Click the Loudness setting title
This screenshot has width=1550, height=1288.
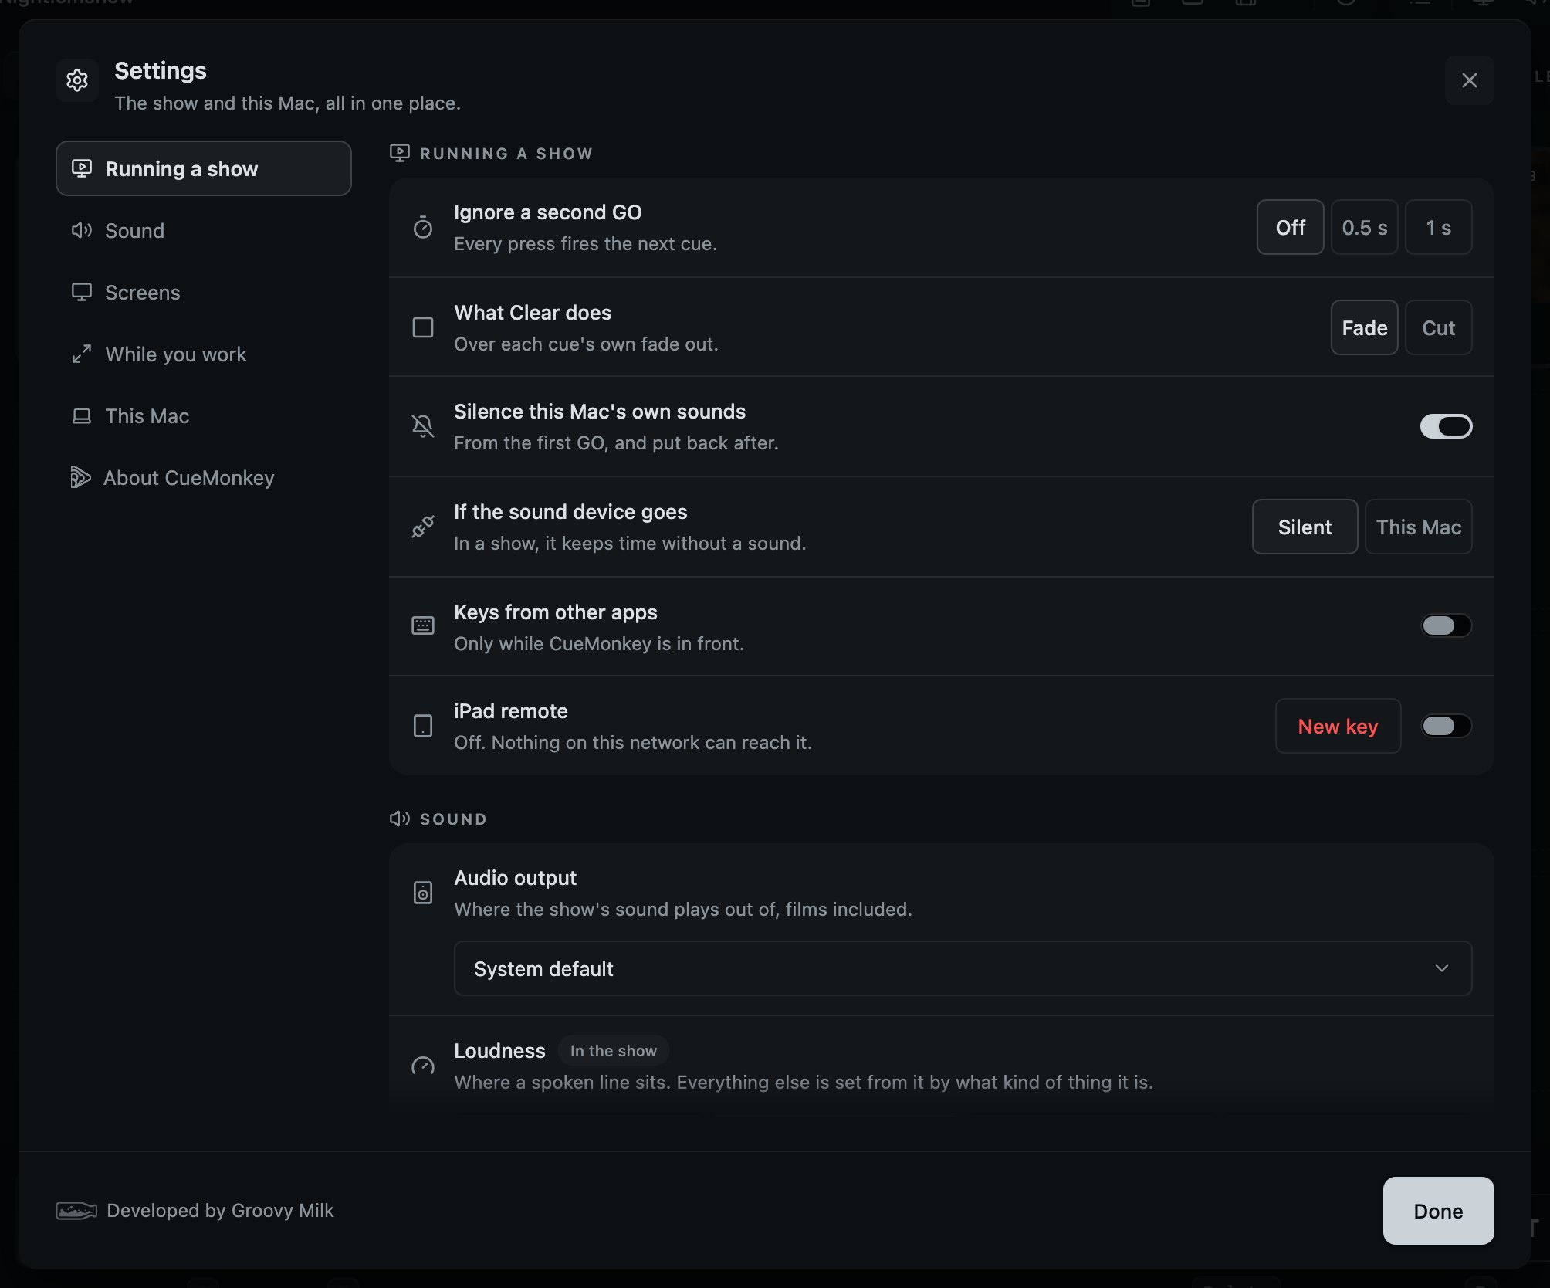coord(499,1050)
